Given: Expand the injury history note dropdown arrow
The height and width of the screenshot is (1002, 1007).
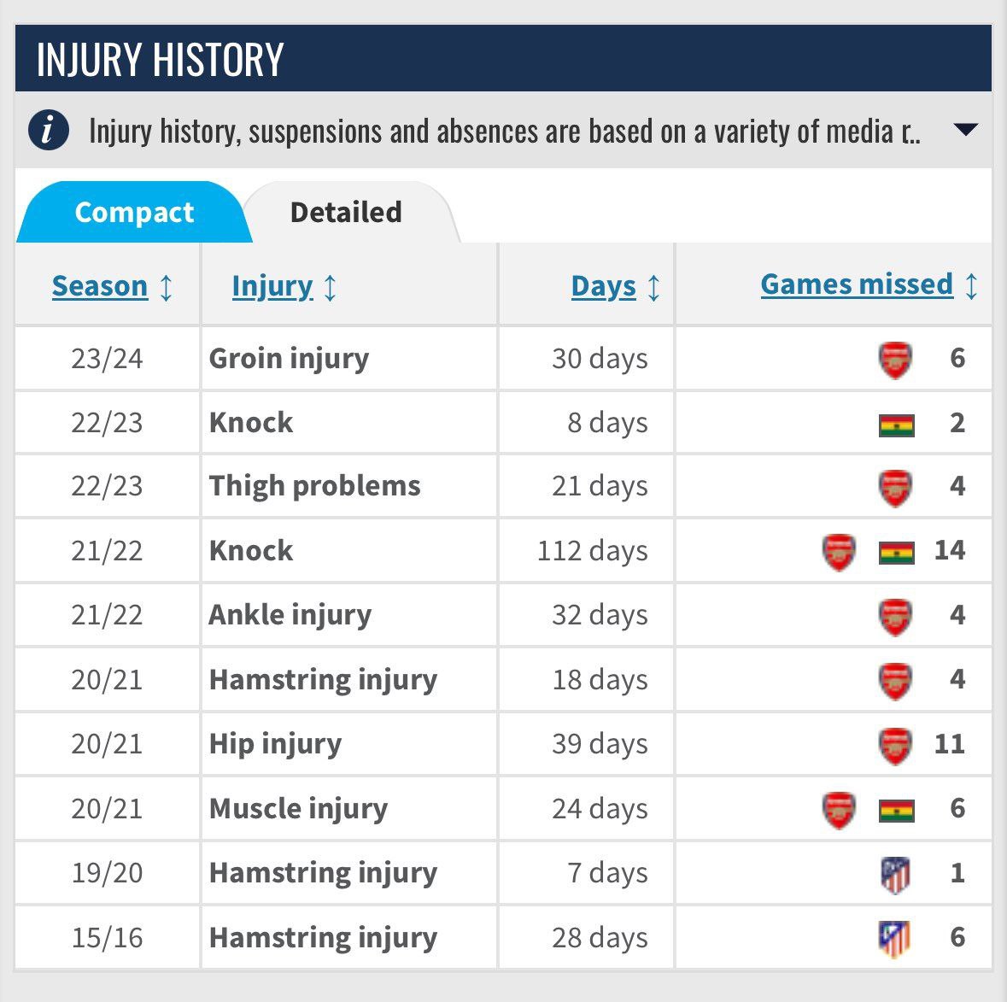Looking at the screenshot, I should pyautogui.click(x=965, y=130).
